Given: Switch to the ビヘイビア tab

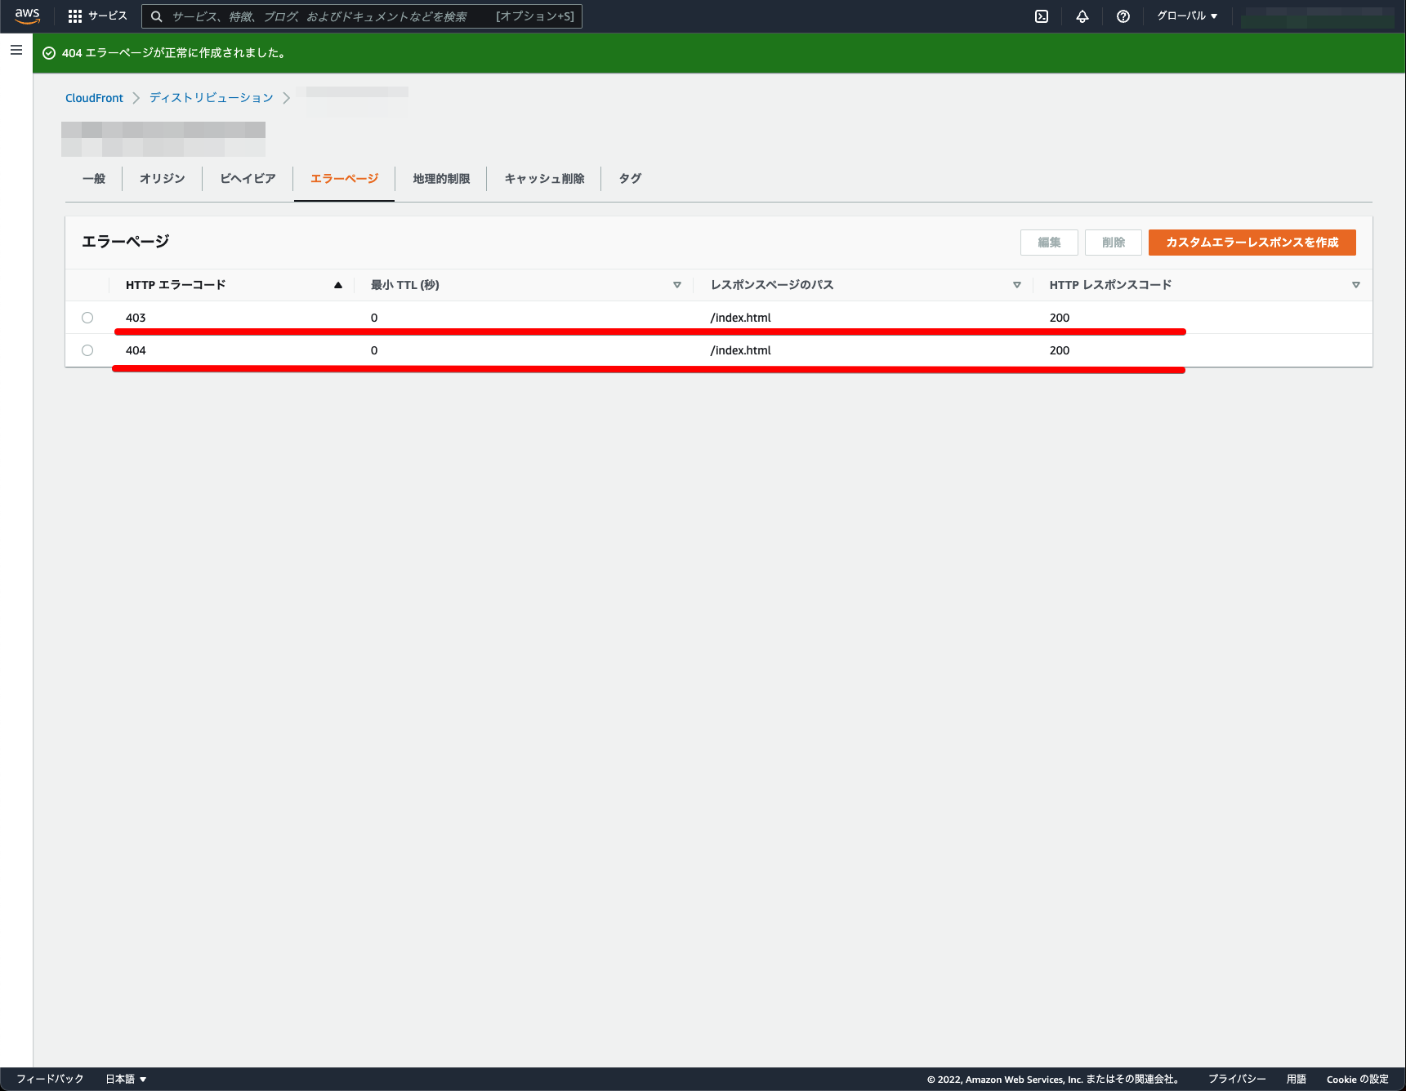Looking at the screenshot, I should tap(248, 178).
